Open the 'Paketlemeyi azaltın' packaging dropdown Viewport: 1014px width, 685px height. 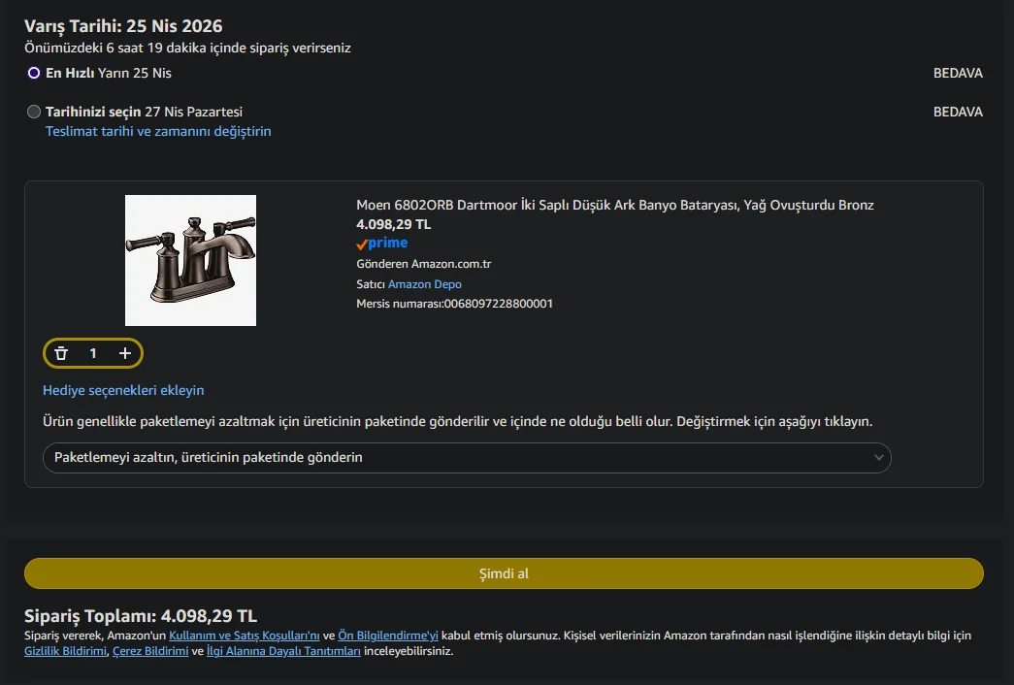(x=467, y=458)
